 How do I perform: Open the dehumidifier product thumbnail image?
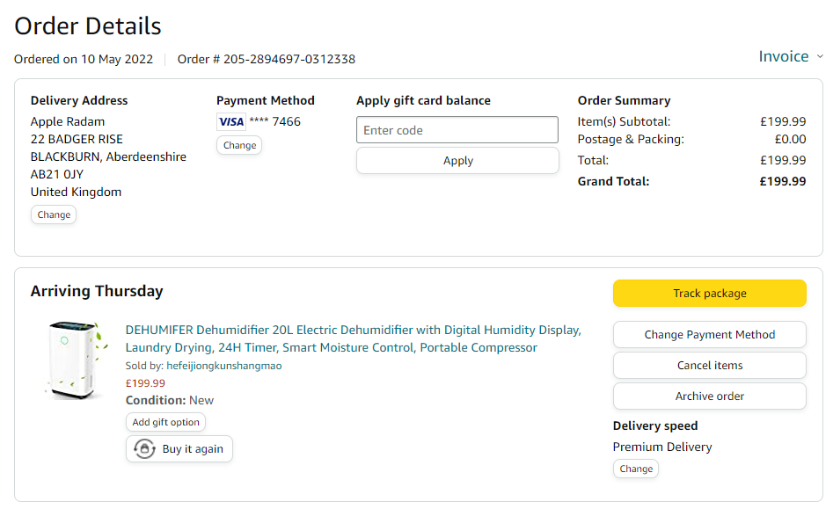point(75,360)
